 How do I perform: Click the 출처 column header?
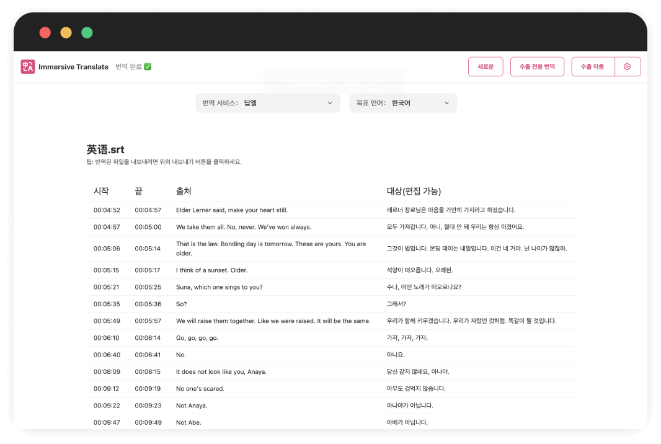coord(184,191)
